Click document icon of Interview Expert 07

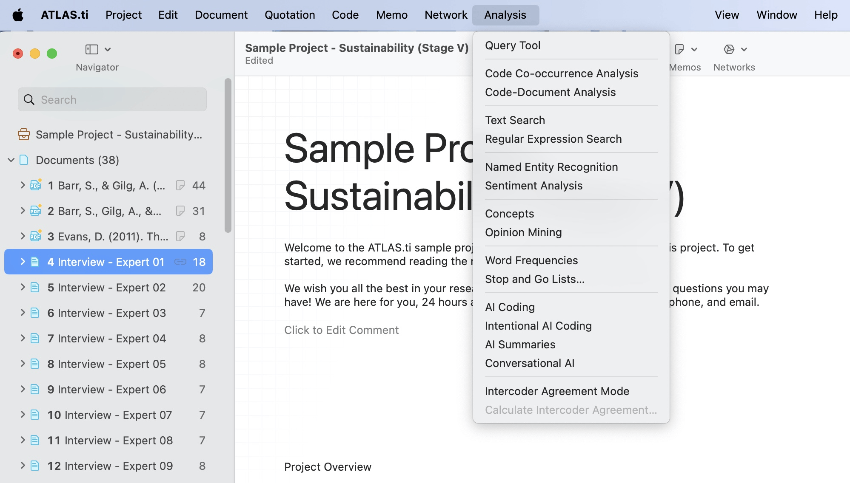click(x=35, y=415)
